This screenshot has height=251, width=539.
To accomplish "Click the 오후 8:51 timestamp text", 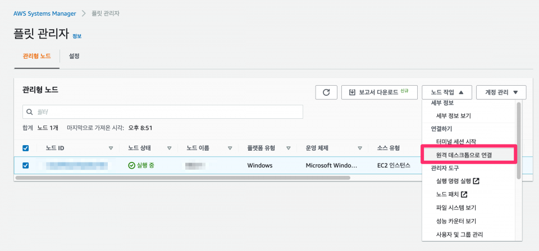I will [140, 128].
